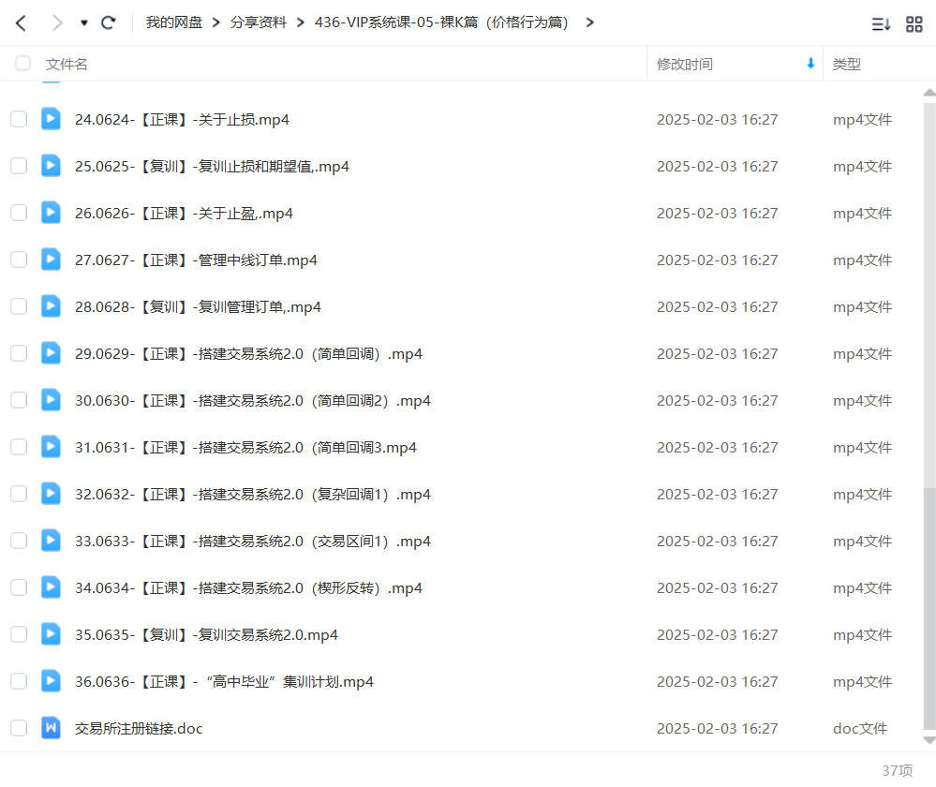Open file 36.0636 "高中毕业"集训计划.mp4

tap(224, 681)
